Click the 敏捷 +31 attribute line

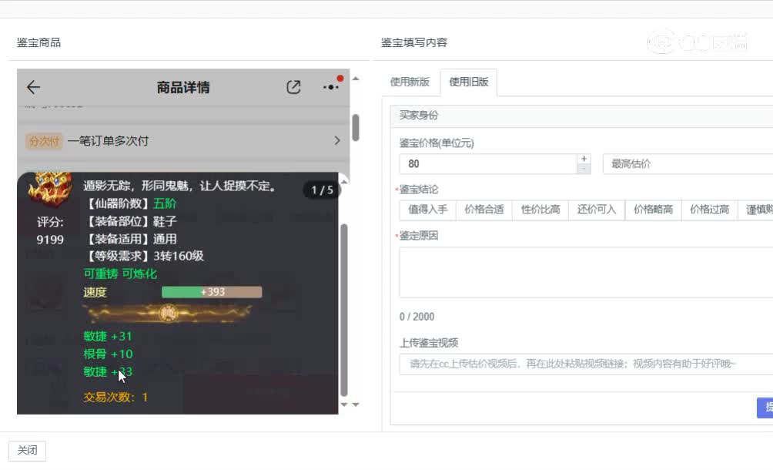pyautogui.click(x=108, y=337)
